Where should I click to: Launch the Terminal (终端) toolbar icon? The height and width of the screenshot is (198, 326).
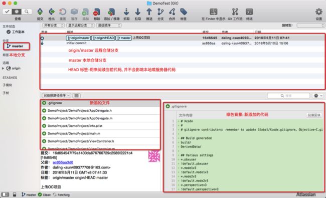(x=249, y=12)
